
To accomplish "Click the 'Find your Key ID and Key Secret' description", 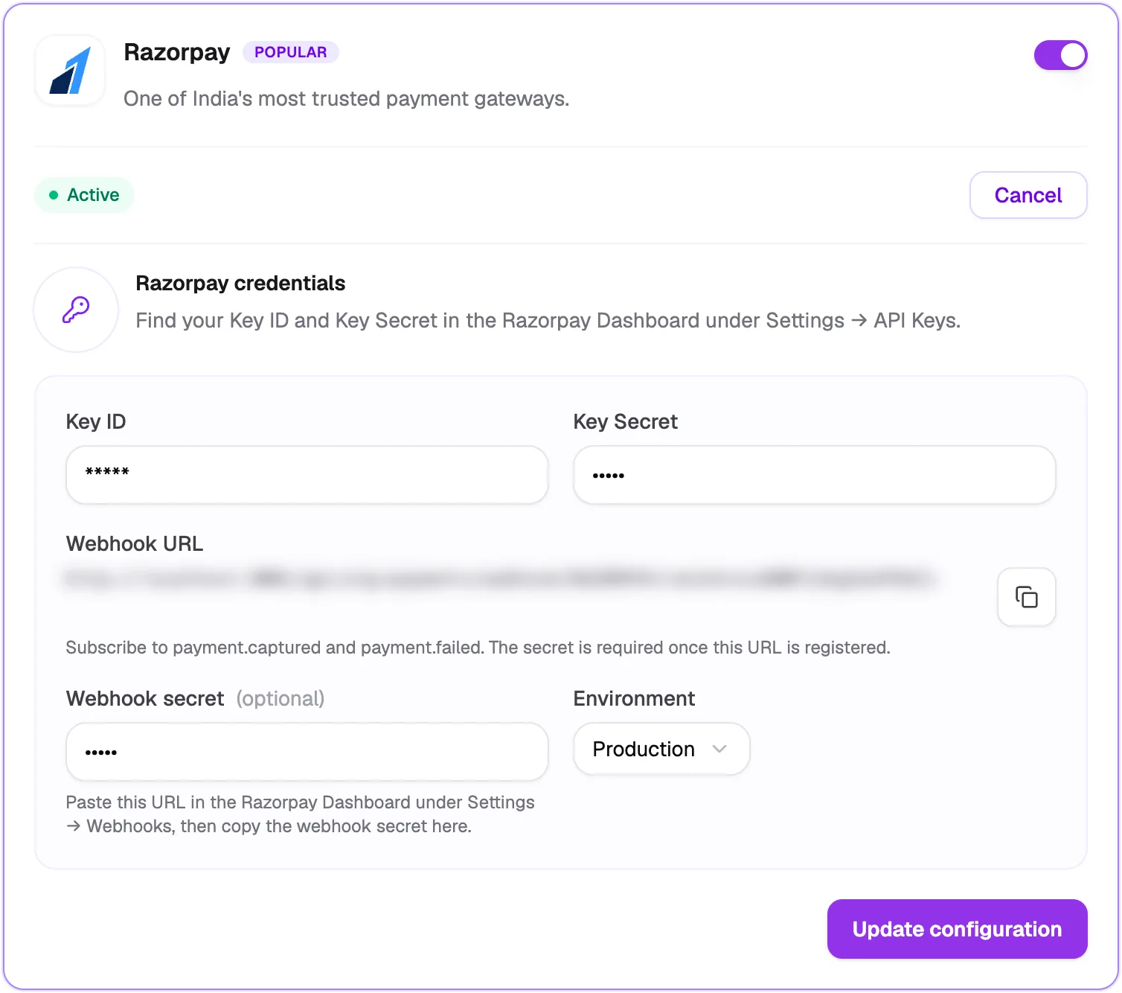I will [548, 321].
